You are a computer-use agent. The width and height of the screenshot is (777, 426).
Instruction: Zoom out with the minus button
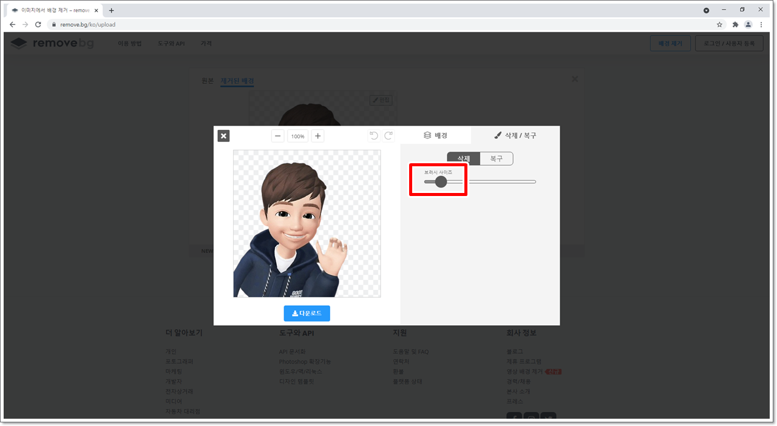coord(278,136)
